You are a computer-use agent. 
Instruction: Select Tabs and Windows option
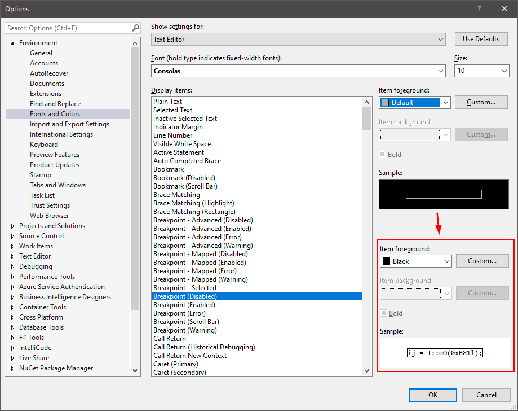point(58,185)
